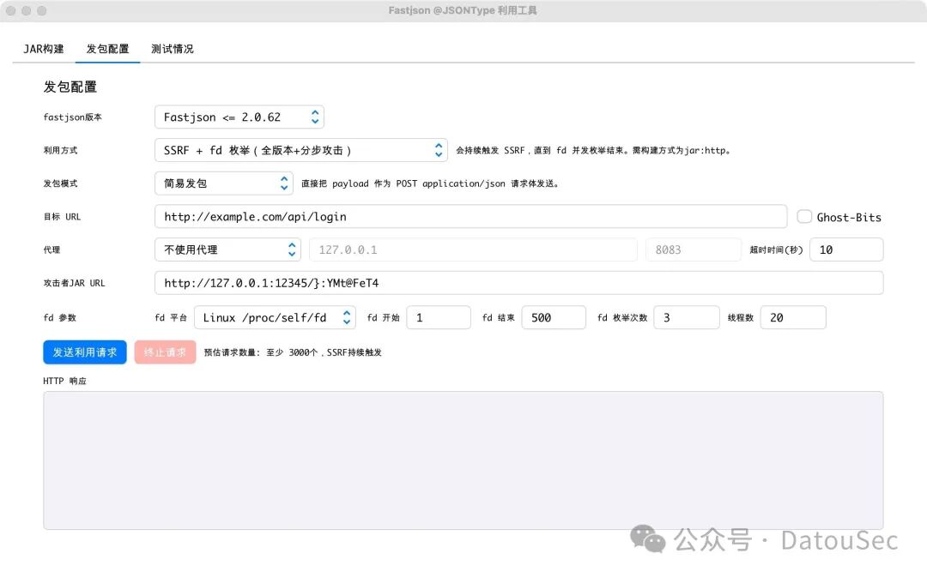
Task: Click the SSRF usage hint text
Action: click(594, 151)
